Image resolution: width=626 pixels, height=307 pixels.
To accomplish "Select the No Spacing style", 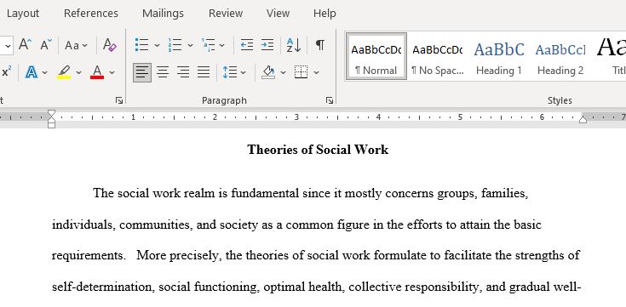I will click(x=438, y=56).
